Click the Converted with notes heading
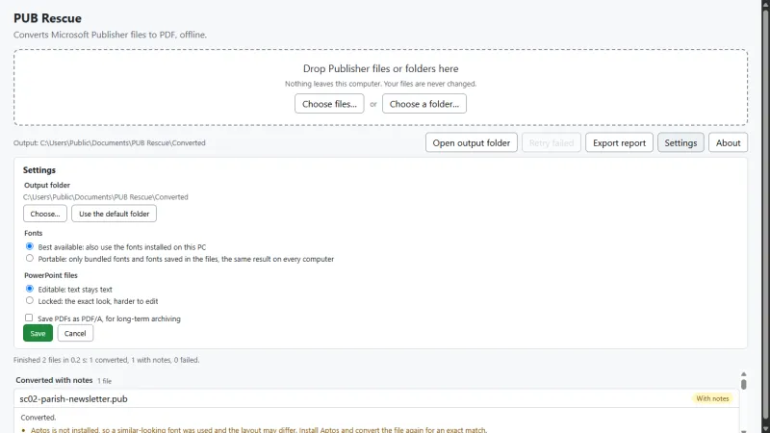Screen dimensions: 770x433 click(x=54, y=380)
